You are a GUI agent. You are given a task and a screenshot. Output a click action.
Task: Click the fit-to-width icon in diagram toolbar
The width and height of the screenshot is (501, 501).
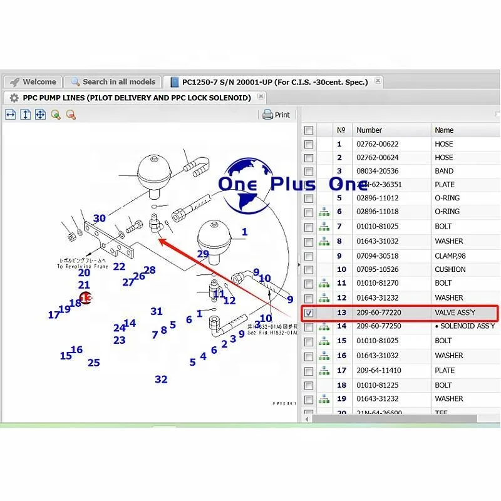pyautogui.click(x=10, y=115)
